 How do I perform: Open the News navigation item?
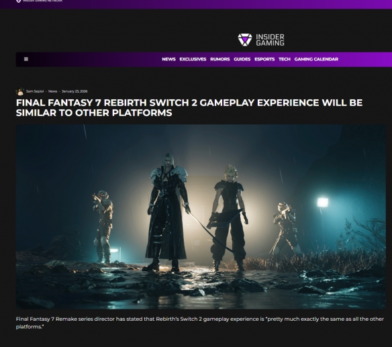coord(168,59)
